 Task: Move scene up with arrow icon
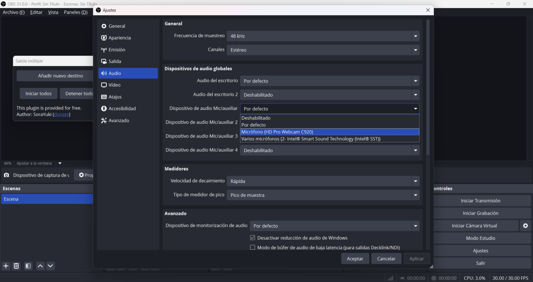[x=40, y=266]
